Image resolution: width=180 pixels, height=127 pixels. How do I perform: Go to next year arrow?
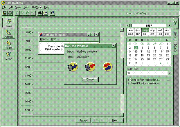[x=170, y=25]
